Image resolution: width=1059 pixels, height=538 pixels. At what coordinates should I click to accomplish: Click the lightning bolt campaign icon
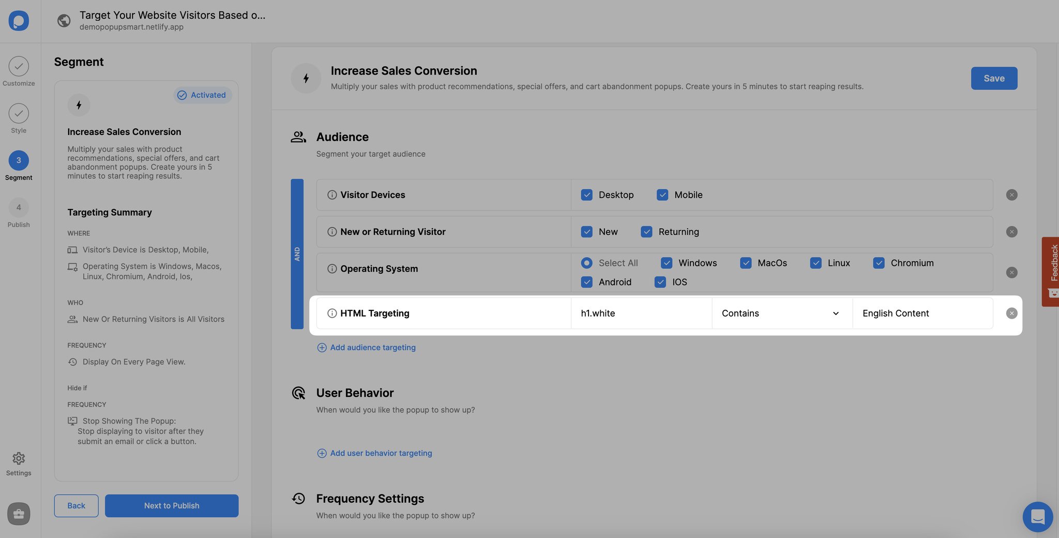click(x=306, y=78)
